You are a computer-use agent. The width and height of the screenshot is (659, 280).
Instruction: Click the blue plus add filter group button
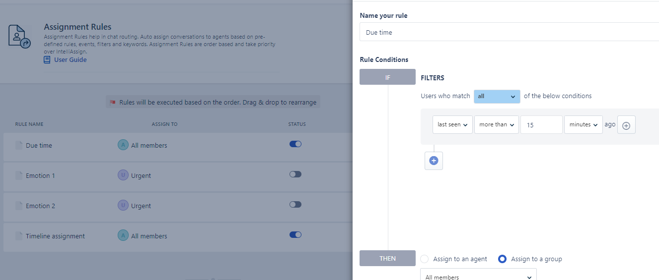(434, 161)
